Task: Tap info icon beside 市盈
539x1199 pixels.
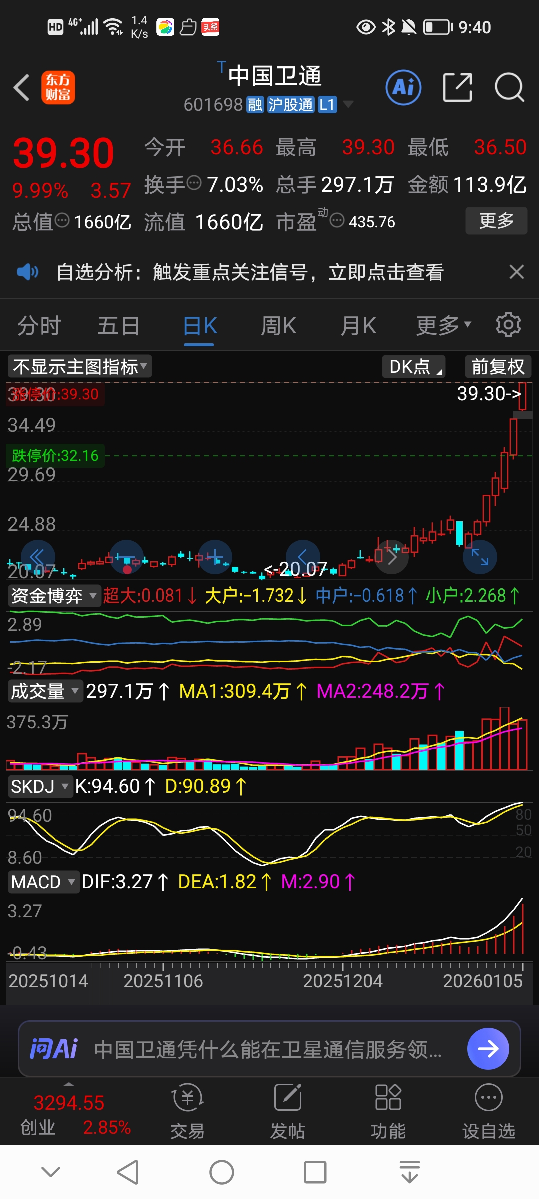Action: tap(337, 220)
